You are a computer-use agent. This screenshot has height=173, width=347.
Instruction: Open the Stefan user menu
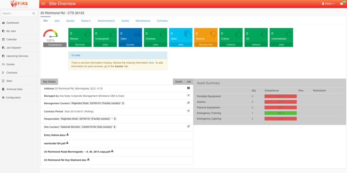click(x=328, y=4)
